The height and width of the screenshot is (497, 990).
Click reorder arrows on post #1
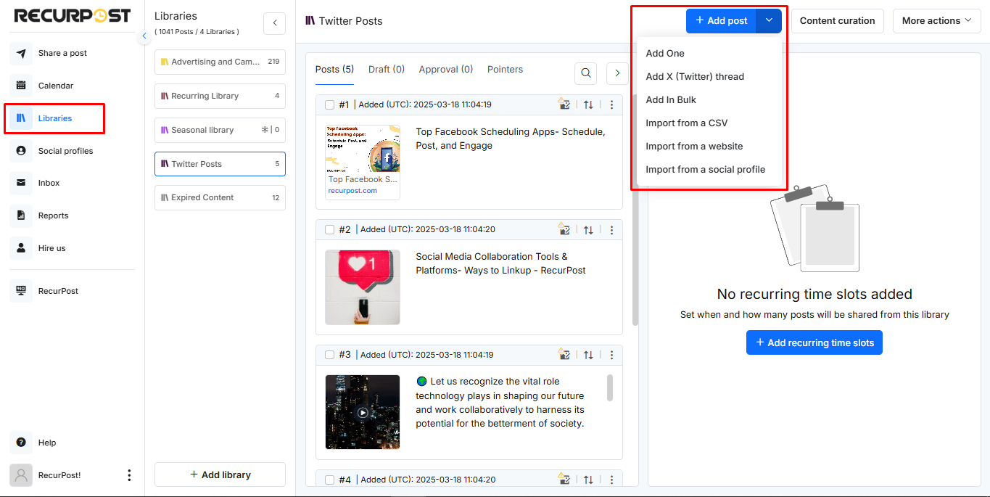(x=588, y=104)
